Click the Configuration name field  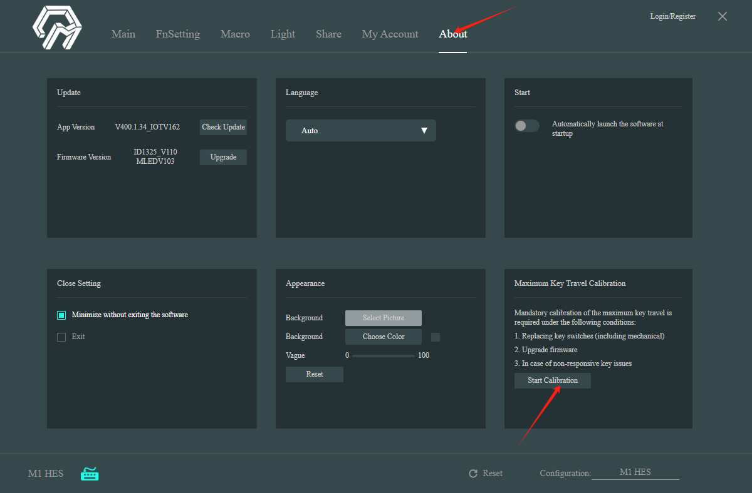(x=635, y=472)
